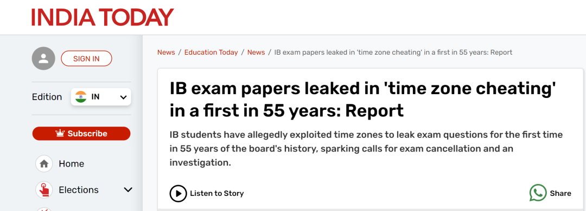Select the Elections sidebar menu item
Viewport: 586px width, 211px height.
click(x=79, y=190)
